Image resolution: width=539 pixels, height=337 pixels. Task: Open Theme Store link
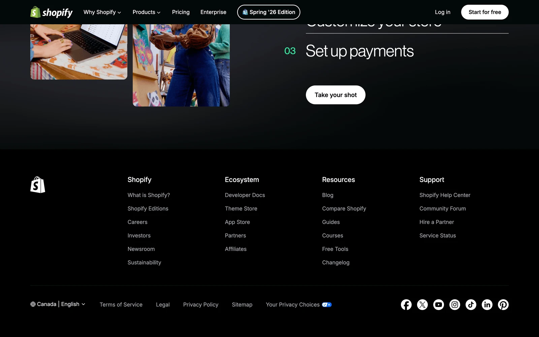coord(241,209)
